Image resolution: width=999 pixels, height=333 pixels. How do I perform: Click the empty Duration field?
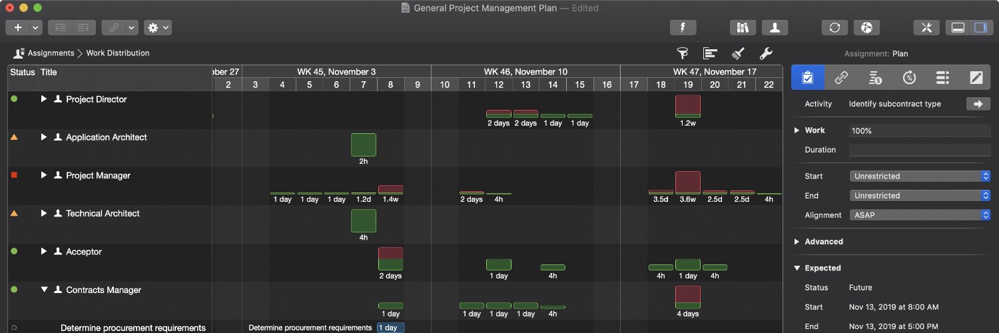[x=920, y=150]
